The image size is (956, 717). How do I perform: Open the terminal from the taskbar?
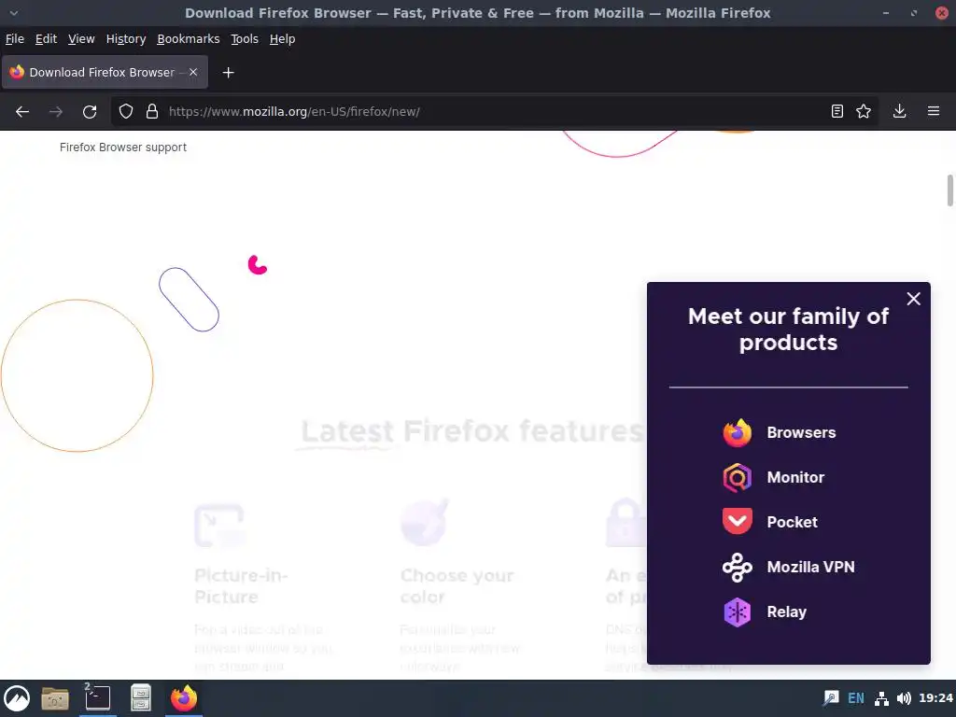coord(97,698)
